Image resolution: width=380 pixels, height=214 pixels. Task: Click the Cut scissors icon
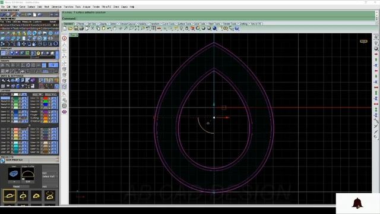pyautogui.click(x=93, y=29)
